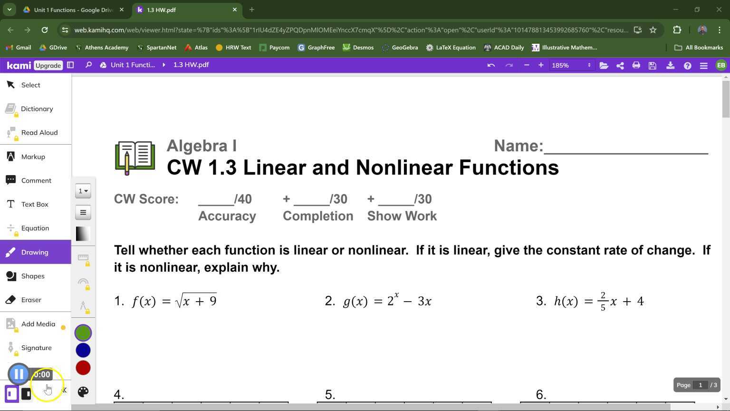The image size is (730, 411).
Task: Open the Signature tool
Action: [x=36, y=348]
